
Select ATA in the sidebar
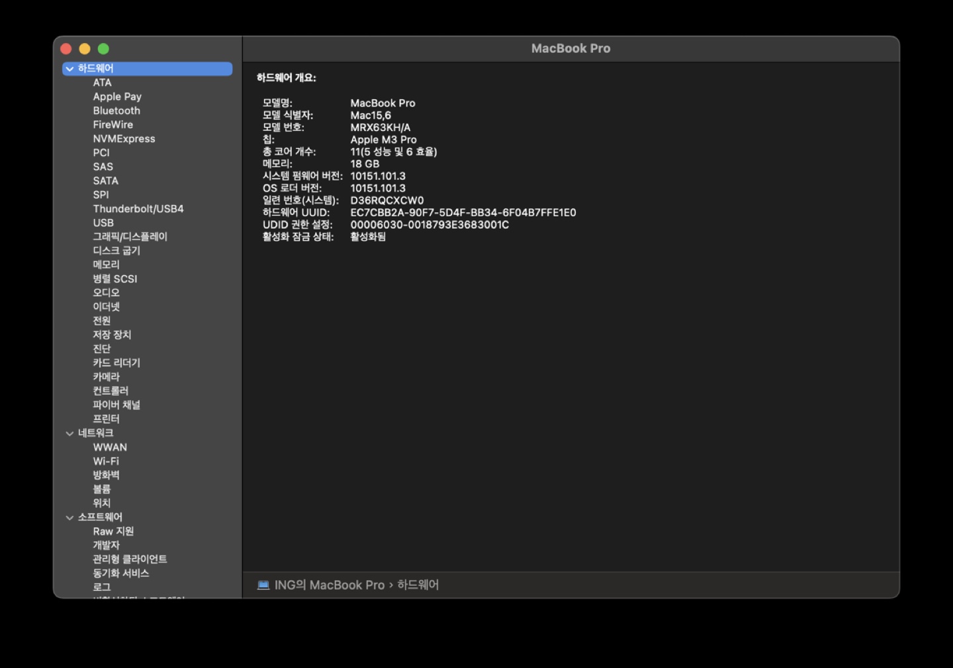click(x=102, y=83)
